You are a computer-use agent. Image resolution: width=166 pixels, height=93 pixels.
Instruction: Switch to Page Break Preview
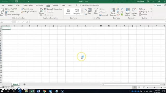[x=144, y=87]
